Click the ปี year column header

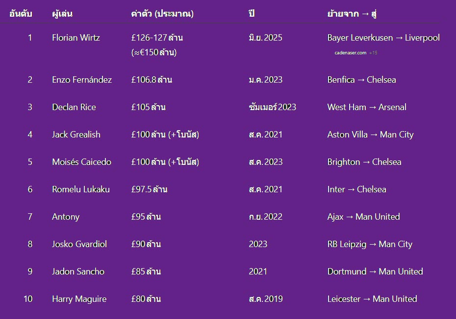pos(252,13)
